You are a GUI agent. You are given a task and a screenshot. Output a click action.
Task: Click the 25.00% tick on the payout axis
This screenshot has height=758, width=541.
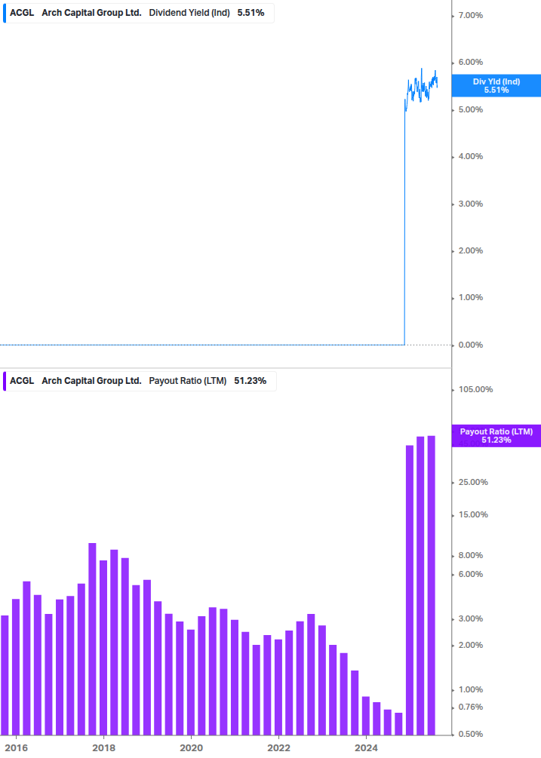click(473, 482)
